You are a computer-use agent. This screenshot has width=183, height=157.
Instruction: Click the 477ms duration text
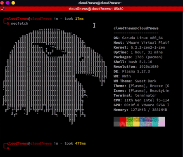tap(81, 143)
